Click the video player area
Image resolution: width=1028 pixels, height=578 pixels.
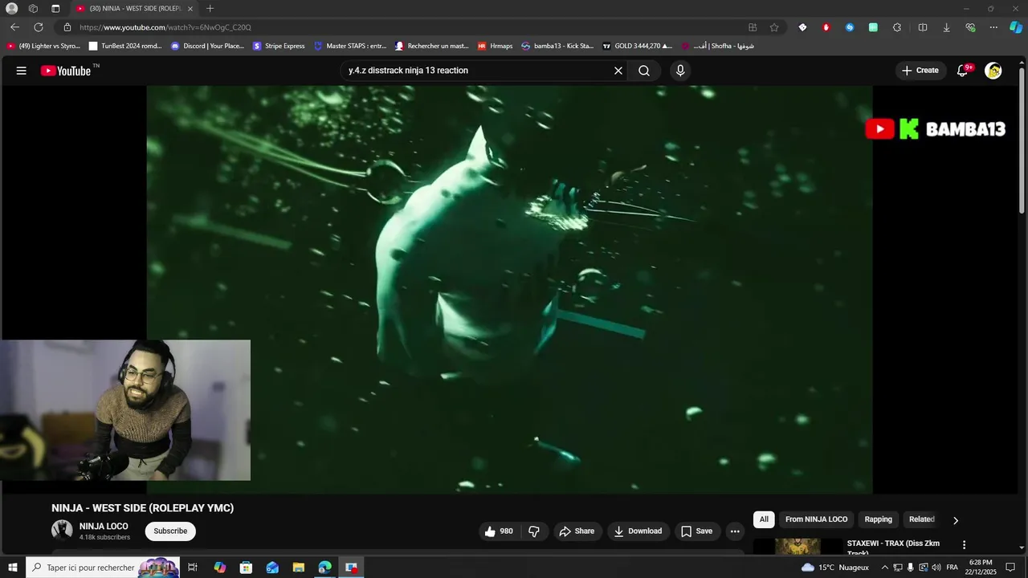[509, 289]
